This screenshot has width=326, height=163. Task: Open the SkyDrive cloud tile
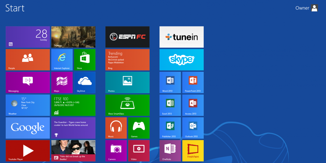[84, 82]
